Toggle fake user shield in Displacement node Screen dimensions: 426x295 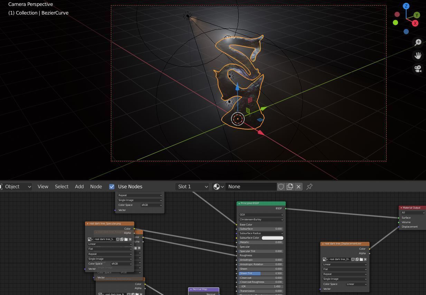pyautogui.click(x=353, y=259)
